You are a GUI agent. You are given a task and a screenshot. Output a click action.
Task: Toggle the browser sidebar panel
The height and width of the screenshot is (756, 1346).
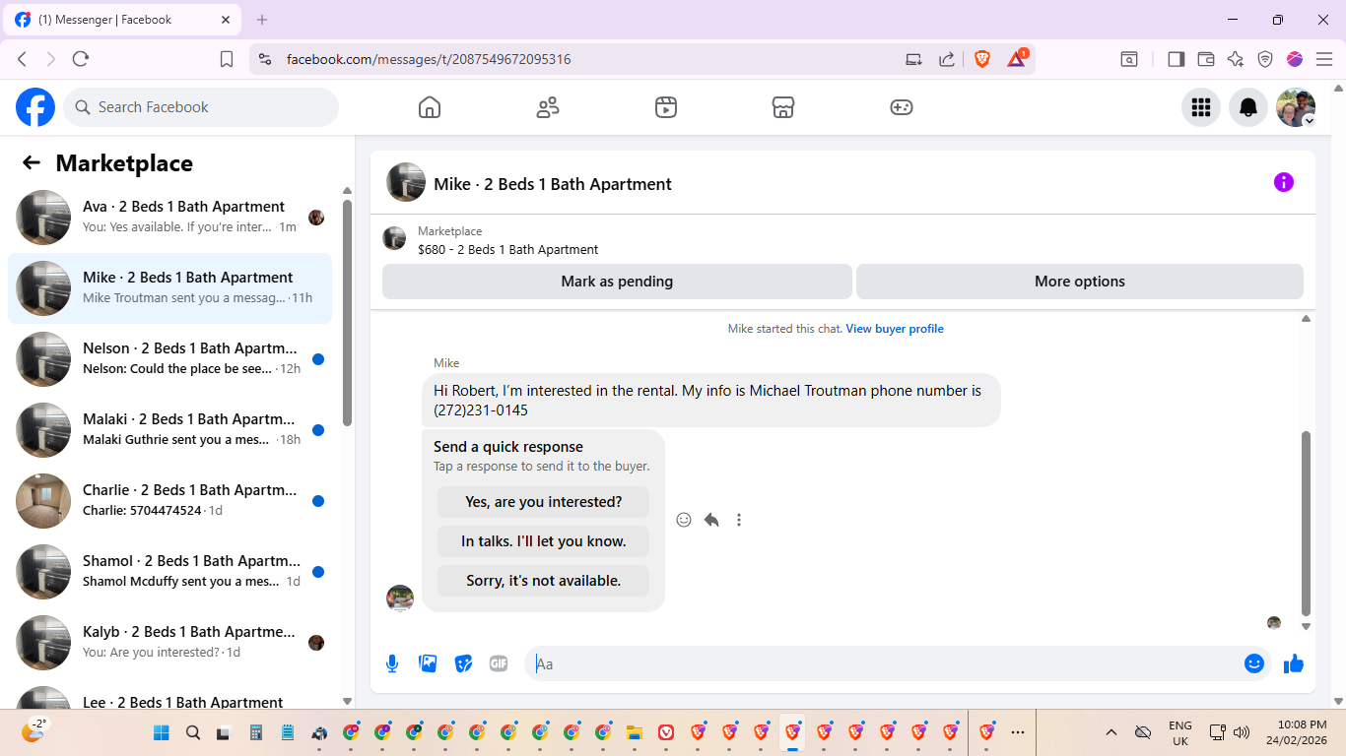point(1176,59)
